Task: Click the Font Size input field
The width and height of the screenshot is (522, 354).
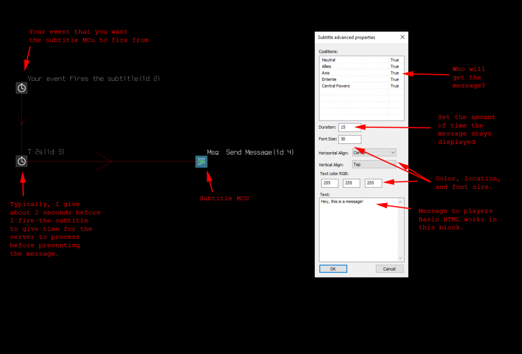Action: pos(350,139)
